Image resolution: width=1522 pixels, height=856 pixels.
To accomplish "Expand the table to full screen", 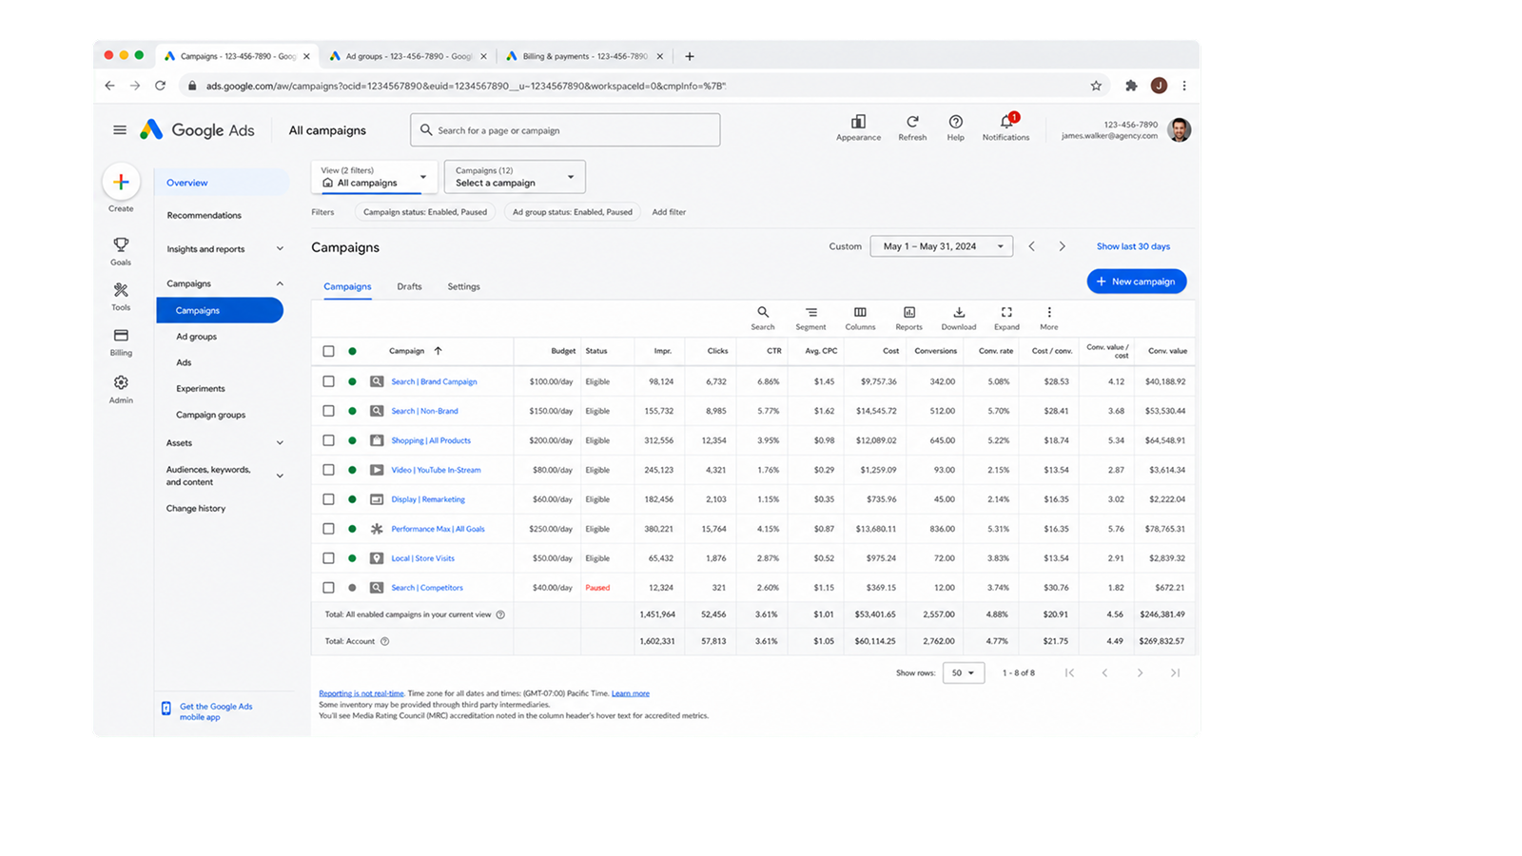I will [x=1006, y=319].
